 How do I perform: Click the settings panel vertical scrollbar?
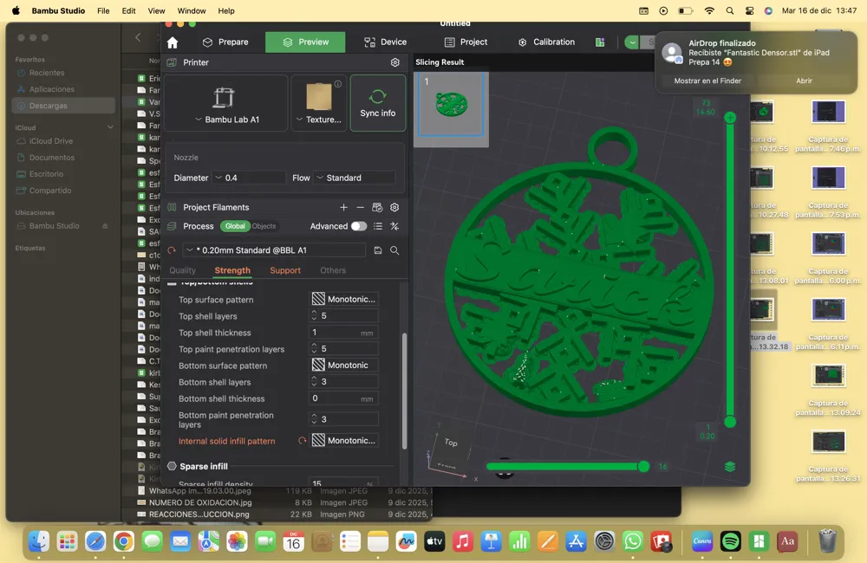click(404, 391)
